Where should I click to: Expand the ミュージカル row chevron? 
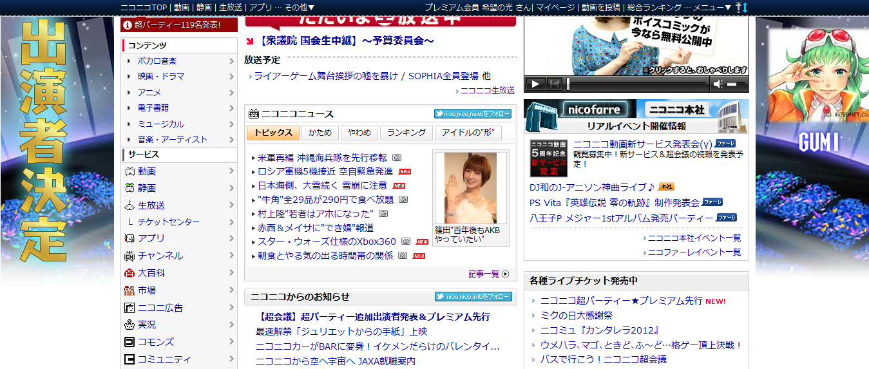(x=231, y=124)
